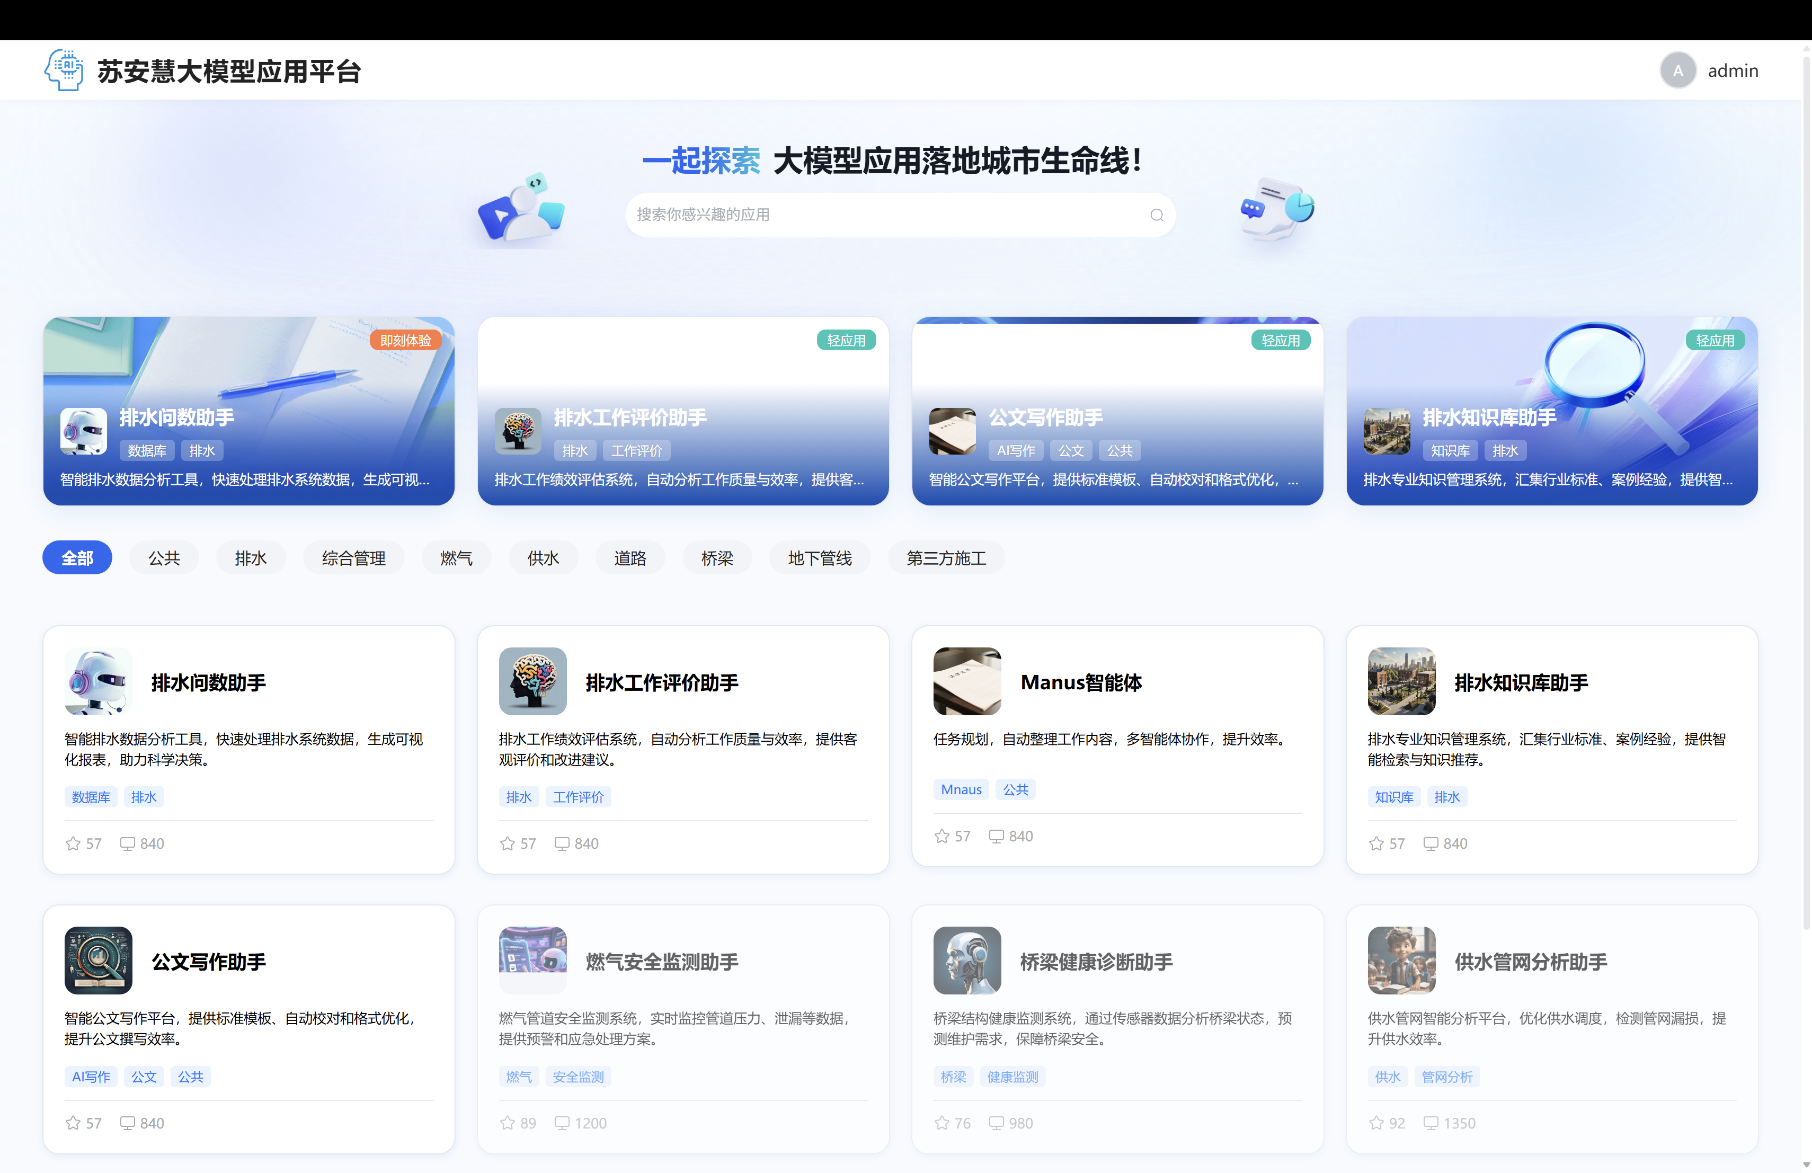Toggle the favorite star on 排水问数助手 card

pyautogui.click(x=73, y=842)
